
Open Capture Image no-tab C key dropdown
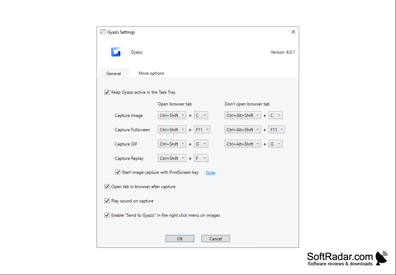pos(275,115)
